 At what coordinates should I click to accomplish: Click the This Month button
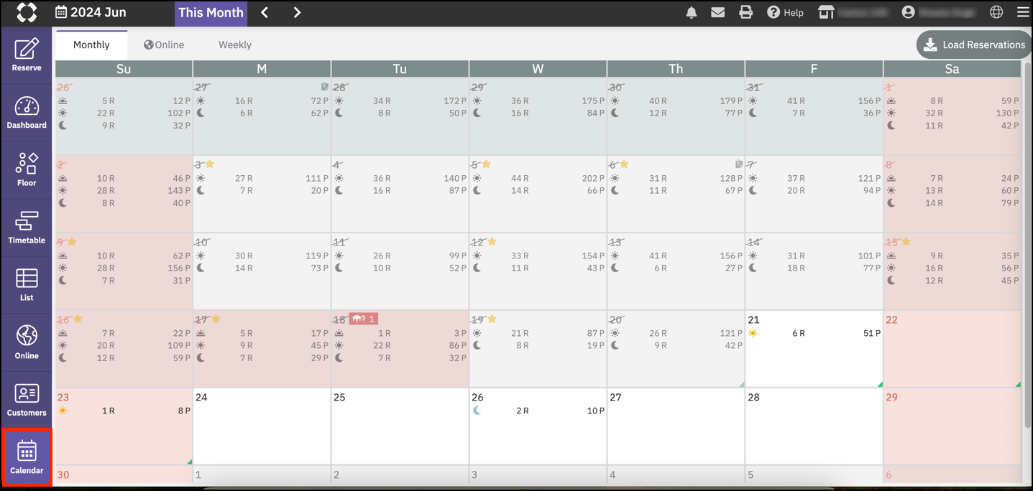pyautogui.click(x=211, y=12)
